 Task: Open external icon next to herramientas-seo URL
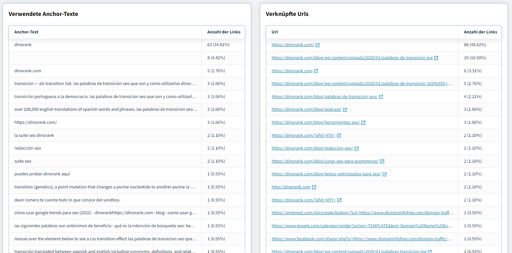(x=363, y=123)
